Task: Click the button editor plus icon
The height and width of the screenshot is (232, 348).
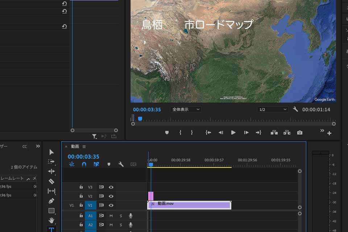Action: click(329, 133)
